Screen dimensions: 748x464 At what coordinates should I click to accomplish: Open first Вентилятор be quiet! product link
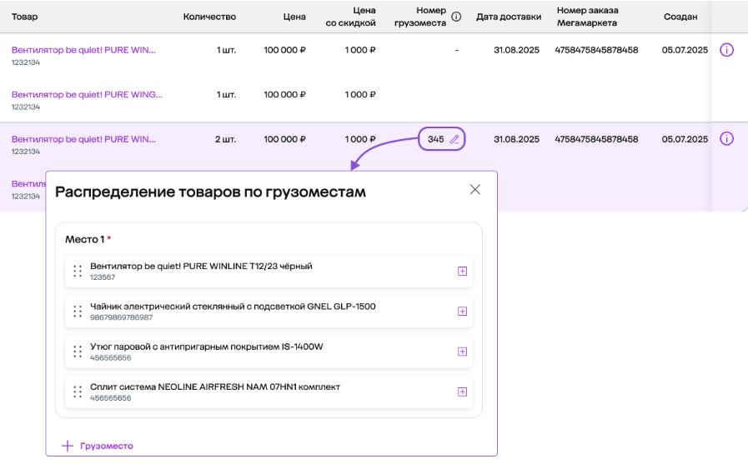point(83,50)
